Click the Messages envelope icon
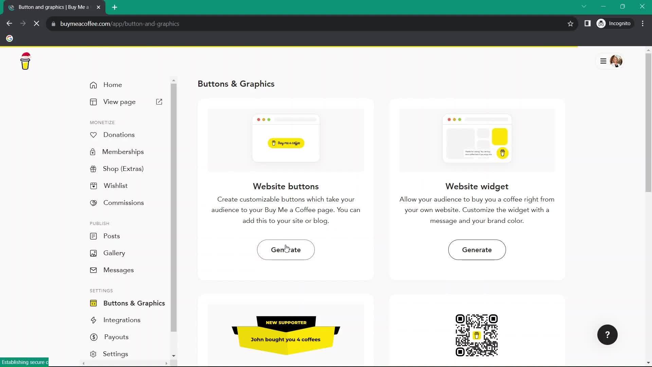The height and width of the screenshot is (367, 652). 93,269
